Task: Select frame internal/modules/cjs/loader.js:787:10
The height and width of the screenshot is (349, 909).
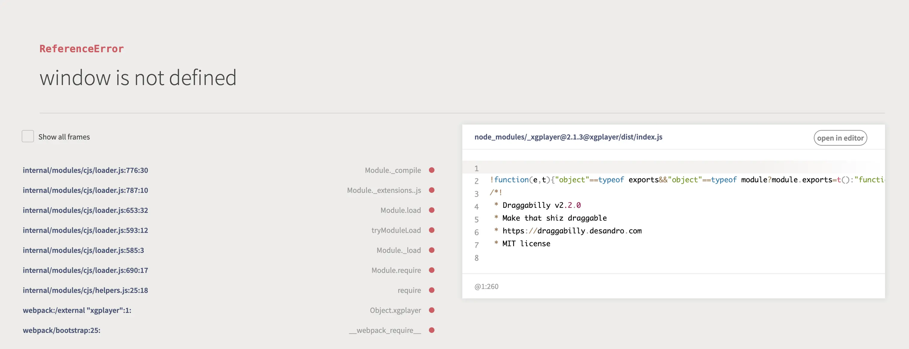Action: (85, 190)
